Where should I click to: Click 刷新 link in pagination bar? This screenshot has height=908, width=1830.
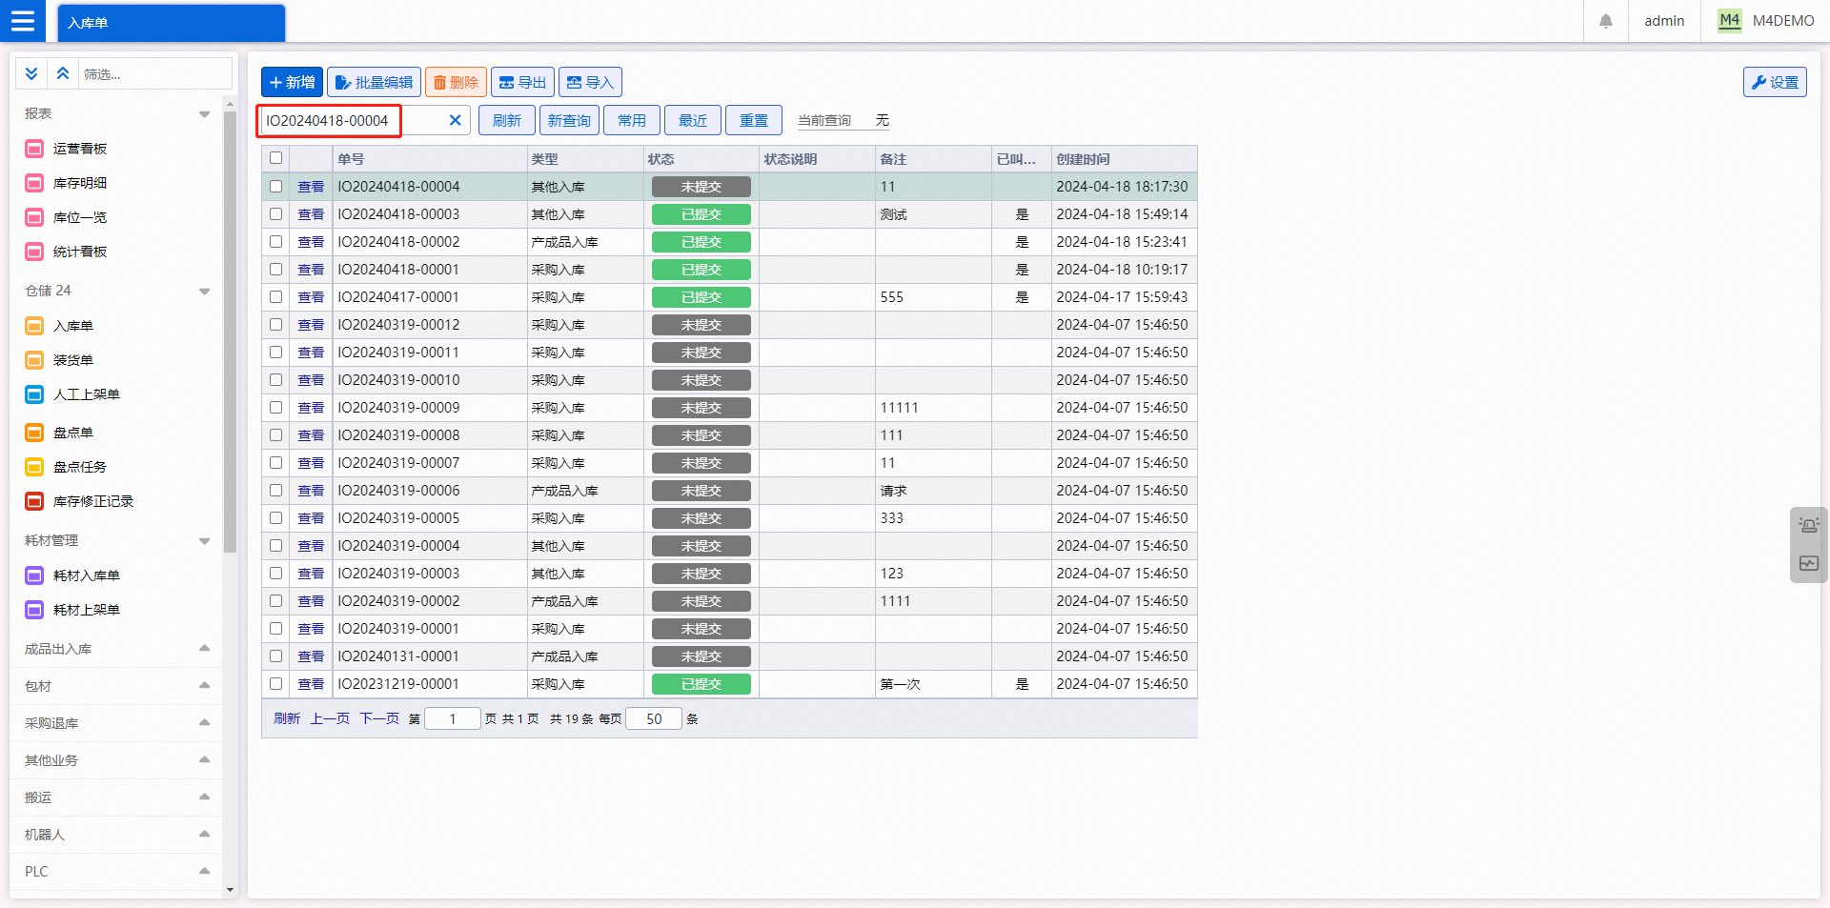click(287, 718)
